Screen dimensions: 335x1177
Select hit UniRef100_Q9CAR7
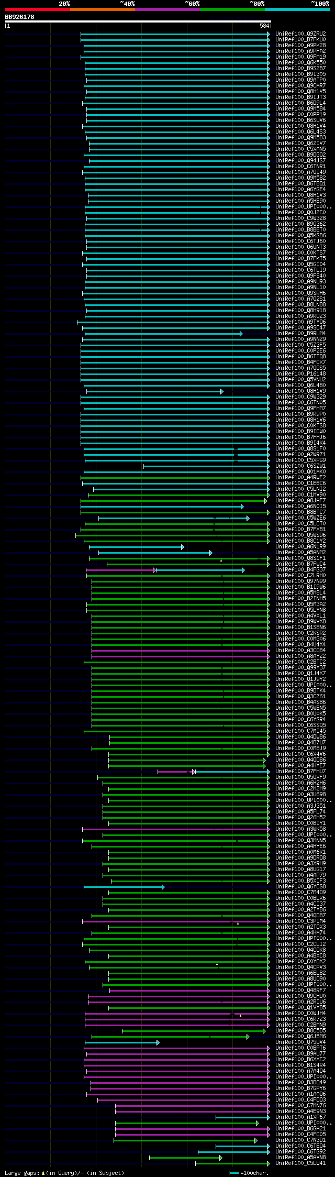coord(300,85)
